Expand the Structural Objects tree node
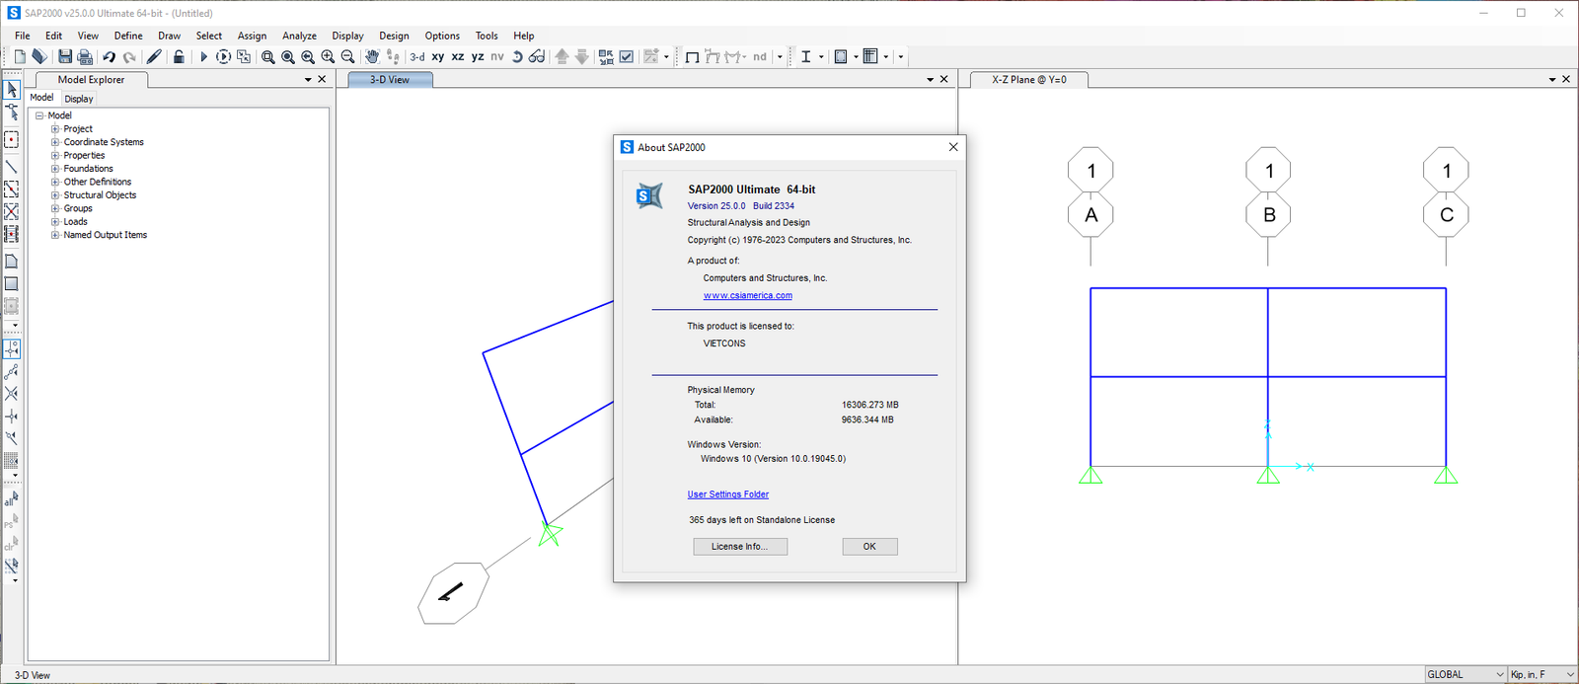The width and height of the screenshot is (1579, 684). pyautogui.click(x=55, y=195)
